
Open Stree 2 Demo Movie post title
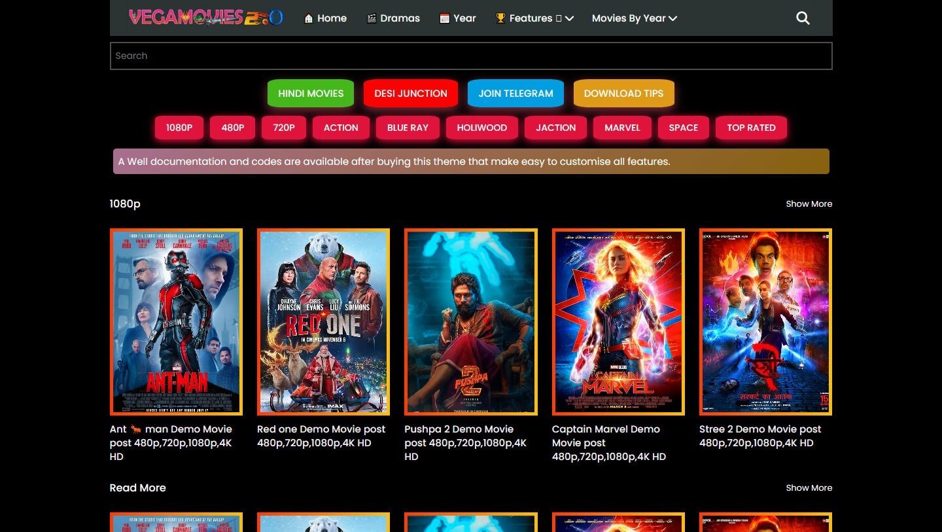759,436
